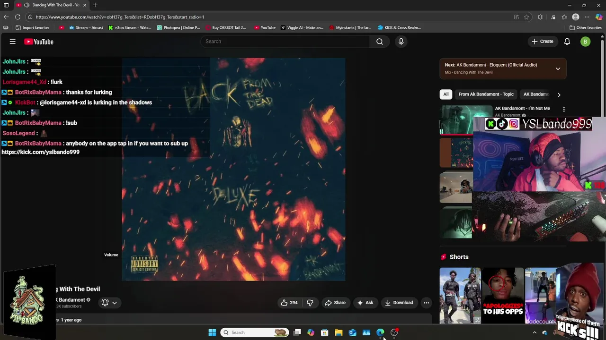Open more actions three-dot menu under video
The height and width of the screenshot is (340, 606).
coord(426,303)
